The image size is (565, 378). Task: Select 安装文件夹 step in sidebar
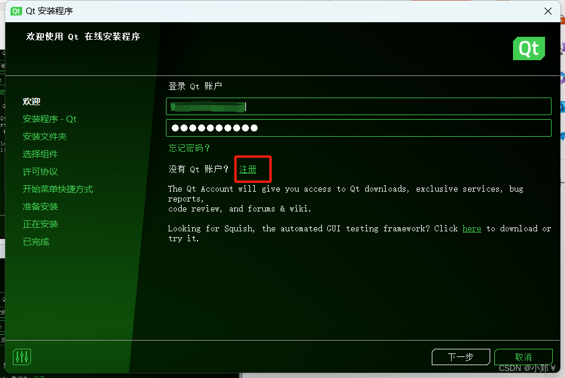coord(44,137)
